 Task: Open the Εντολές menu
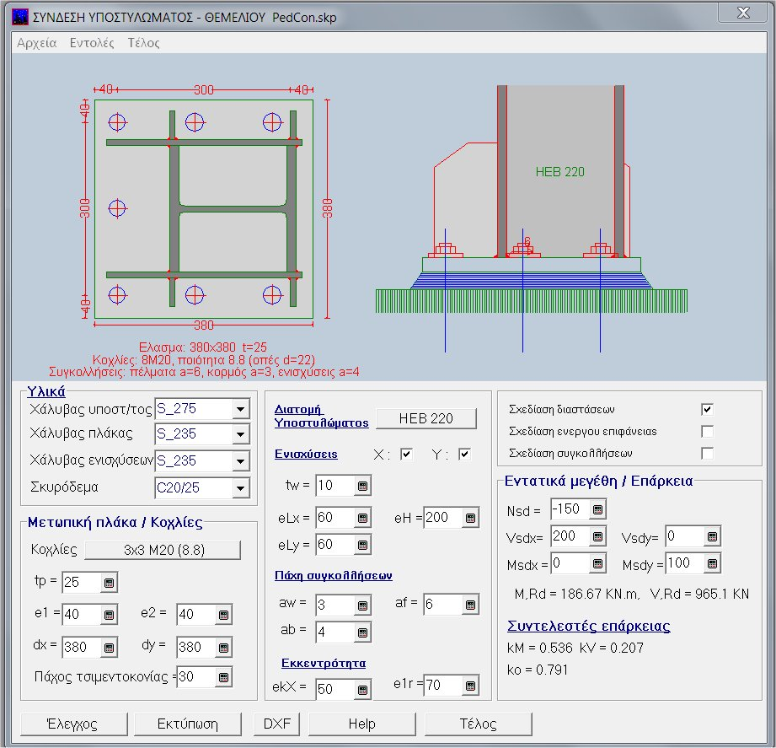(x=92, y=43)
